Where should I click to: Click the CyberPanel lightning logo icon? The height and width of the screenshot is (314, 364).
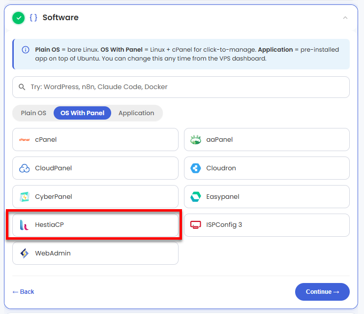[x=25, y=197]
